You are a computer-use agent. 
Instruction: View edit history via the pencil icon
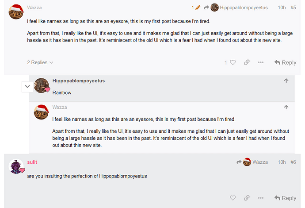tap(196, 8)
